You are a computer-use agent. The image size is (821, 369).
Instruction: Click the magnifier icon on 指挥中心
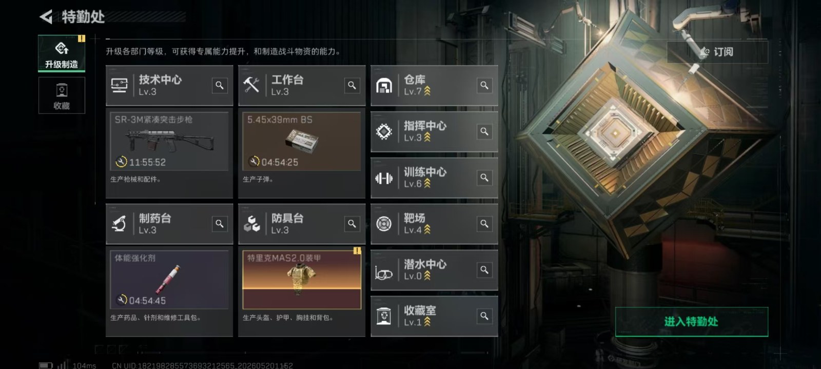484,131
